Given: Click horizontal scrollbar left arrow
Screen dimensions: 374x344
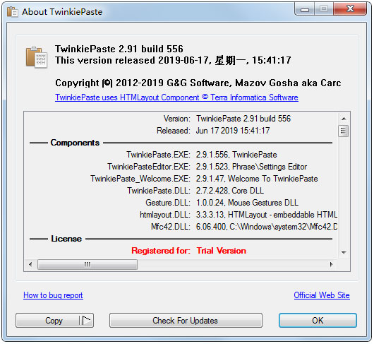Looking at the screenshot, I should (x=30, y=264).
